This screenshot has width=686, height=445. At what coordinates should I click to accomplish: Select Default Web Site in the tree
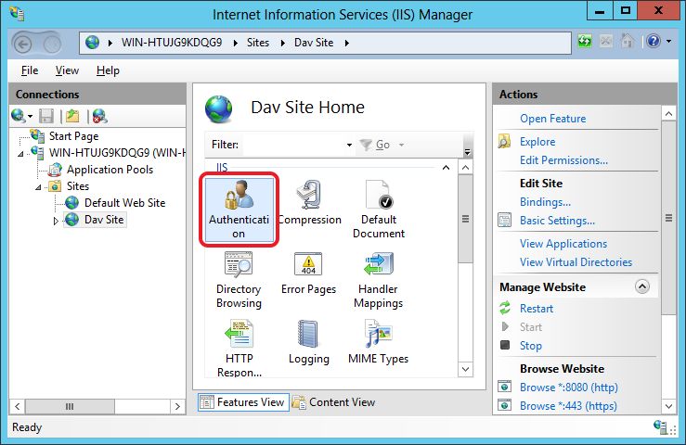124,203
